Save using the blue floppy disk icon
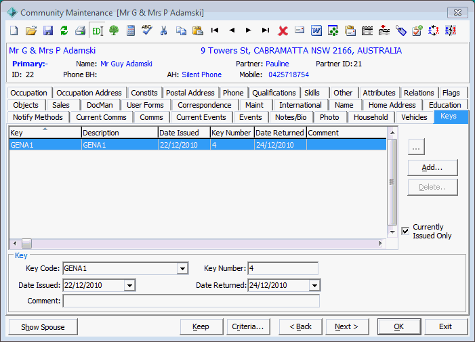Screen dimensions: 475x342 48,30
